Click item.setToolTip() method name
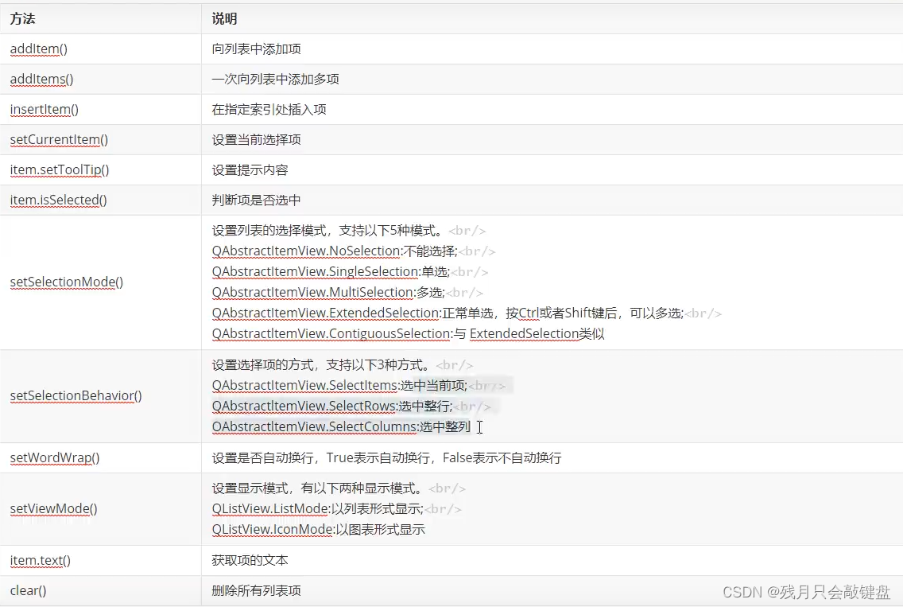This screenshot has width=903, height=607. tap(60, 170)
